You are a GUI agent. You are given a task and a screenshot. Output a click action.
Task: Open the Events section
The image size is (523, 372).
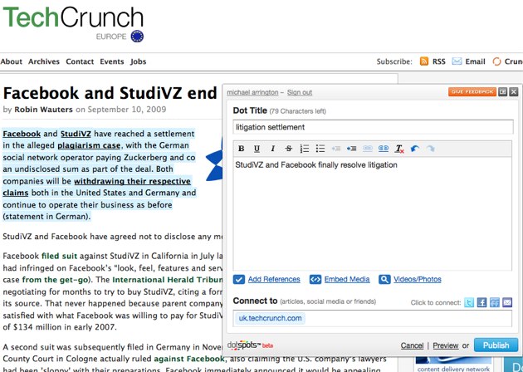[112, 61]
